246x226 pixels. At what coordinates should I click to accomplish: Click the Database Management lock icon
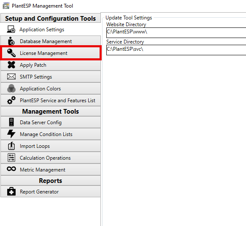click(x=11, y=41)
